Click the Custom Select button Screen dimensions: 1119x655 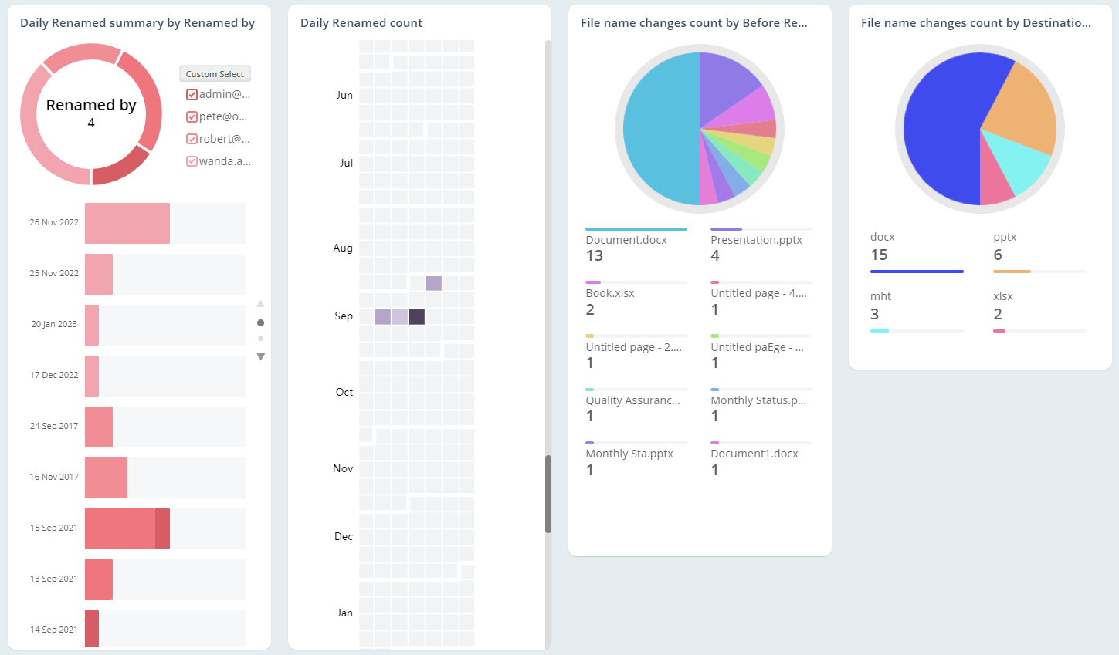pyautogui.click(x=215, y=74)
